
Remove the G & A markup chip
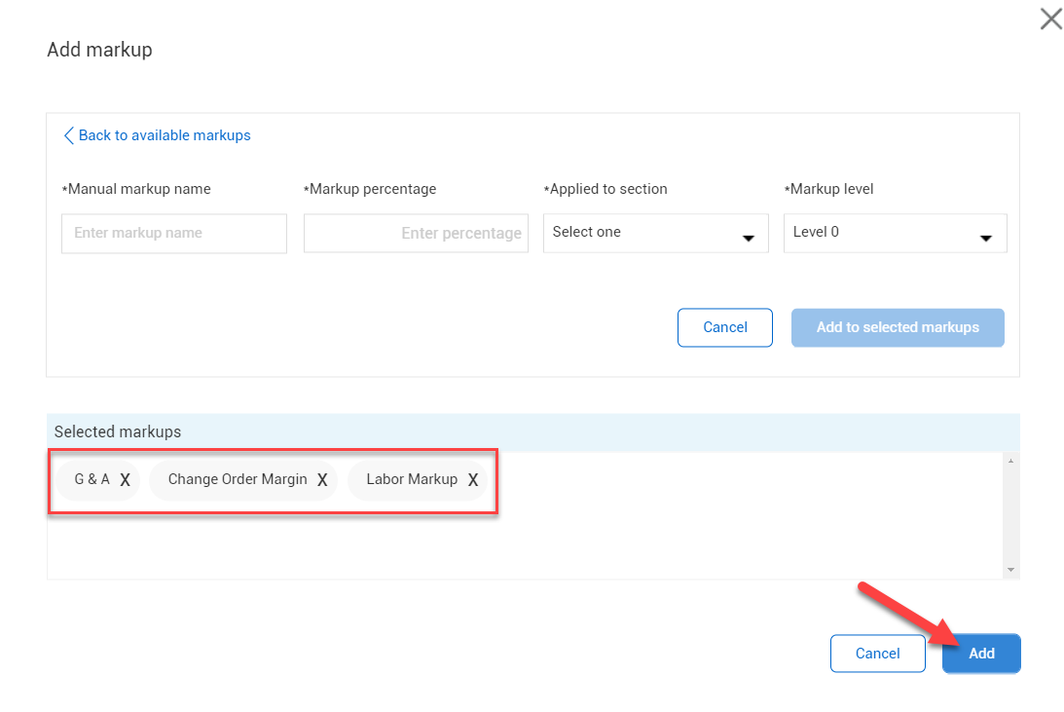click(125, 480)
